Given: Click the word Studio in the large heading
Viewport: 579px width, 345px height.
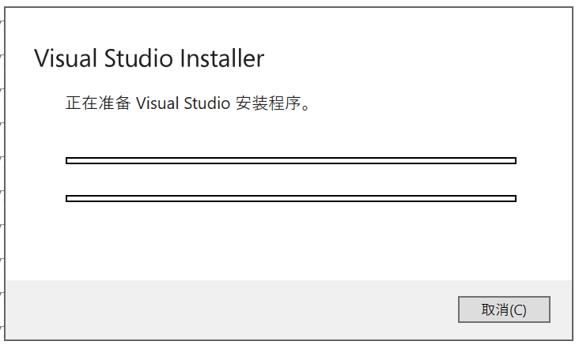Looking at the screenshot, I should 138,58.
